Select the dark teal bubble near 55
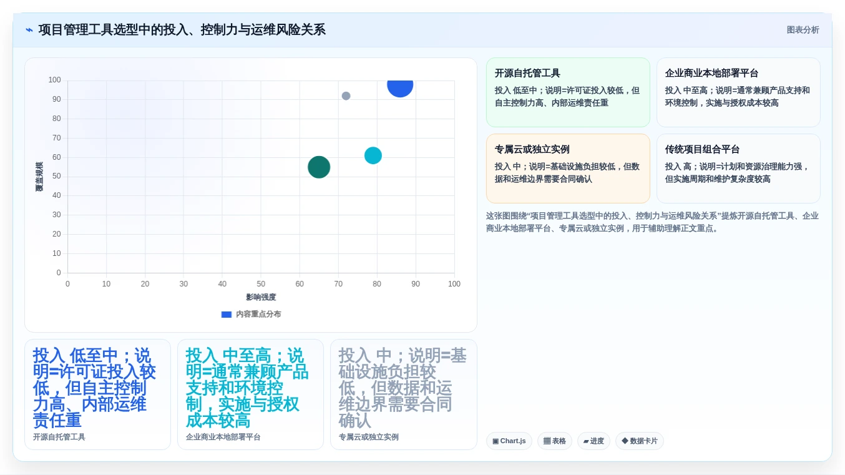Screen dimensions: 845x475 pyautogui.click(x=319, y=167)
